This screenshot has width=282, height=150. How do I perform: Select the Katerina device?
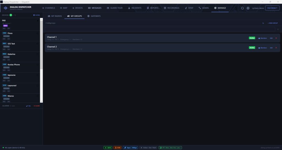click(20, 57)
